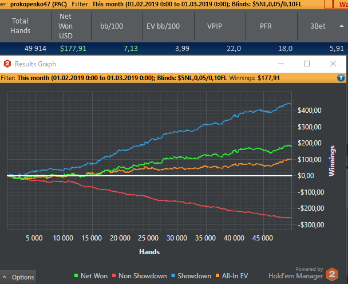Click the Non Showdown legend label

tap(143, 276)
